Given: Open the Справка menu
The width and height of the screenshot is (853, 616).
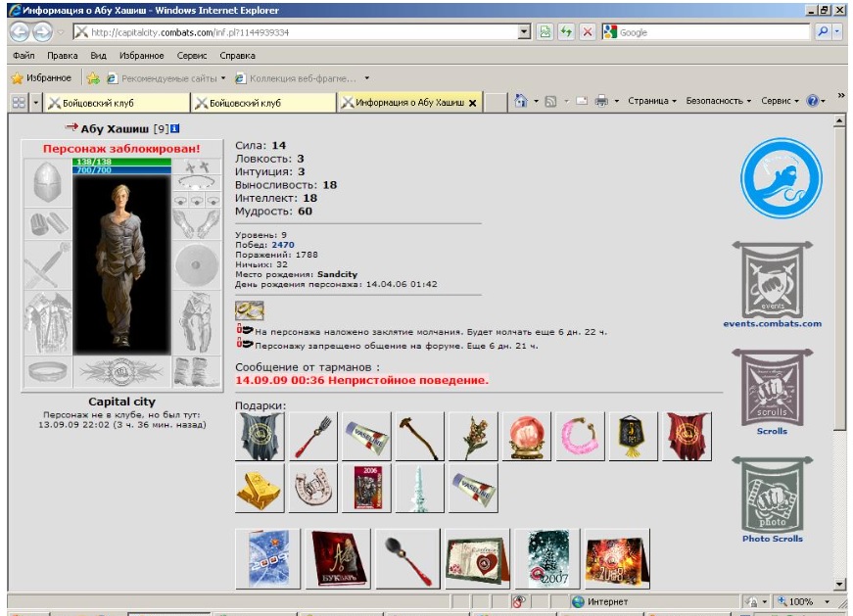Looking at the screenshot, I should 237,56.
